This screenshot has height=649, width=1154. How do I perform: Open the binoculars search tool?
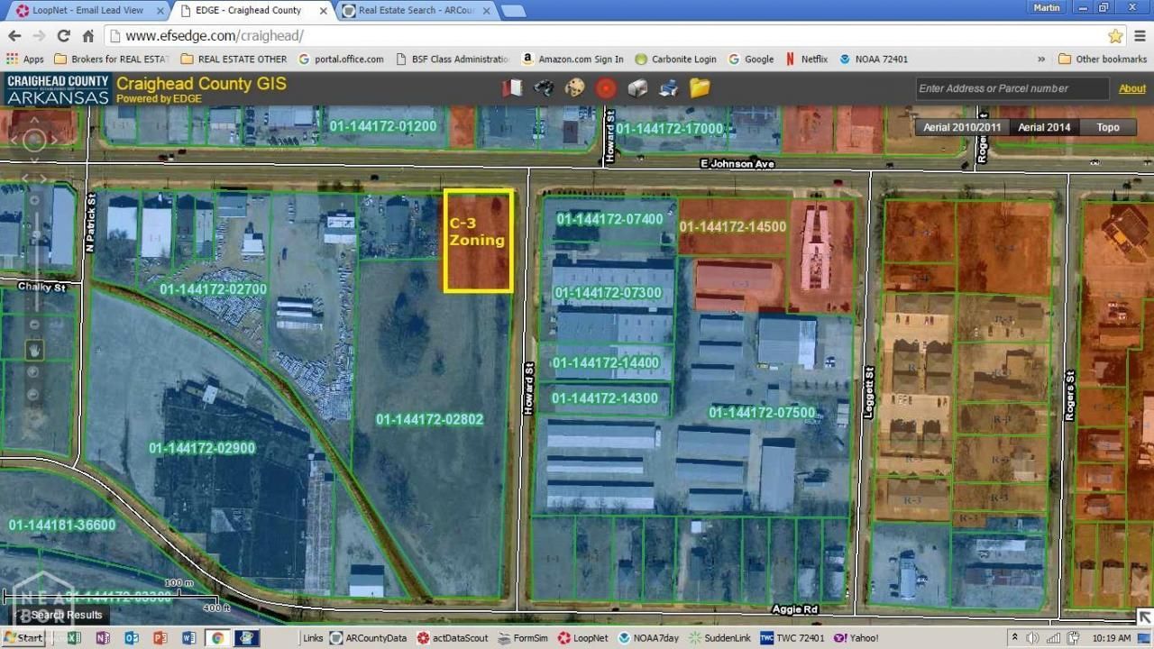[544, 87]
